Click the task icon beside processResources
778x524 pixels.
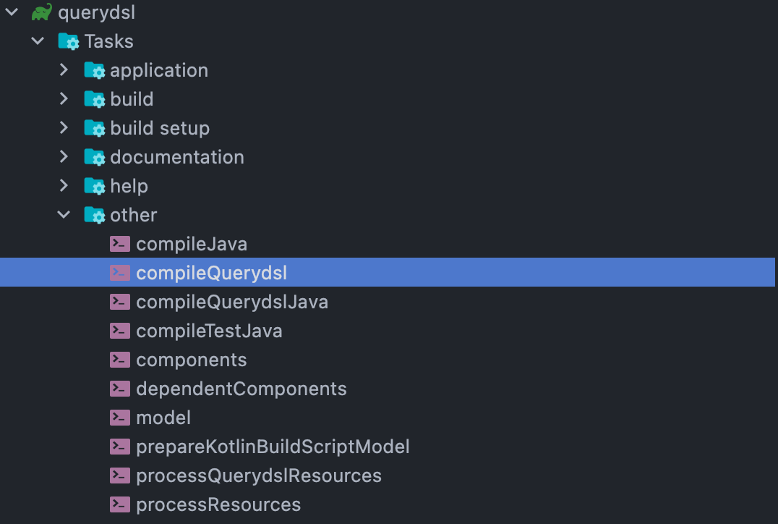coord(120,504)
